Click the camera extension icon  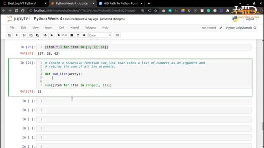[163, 11]
